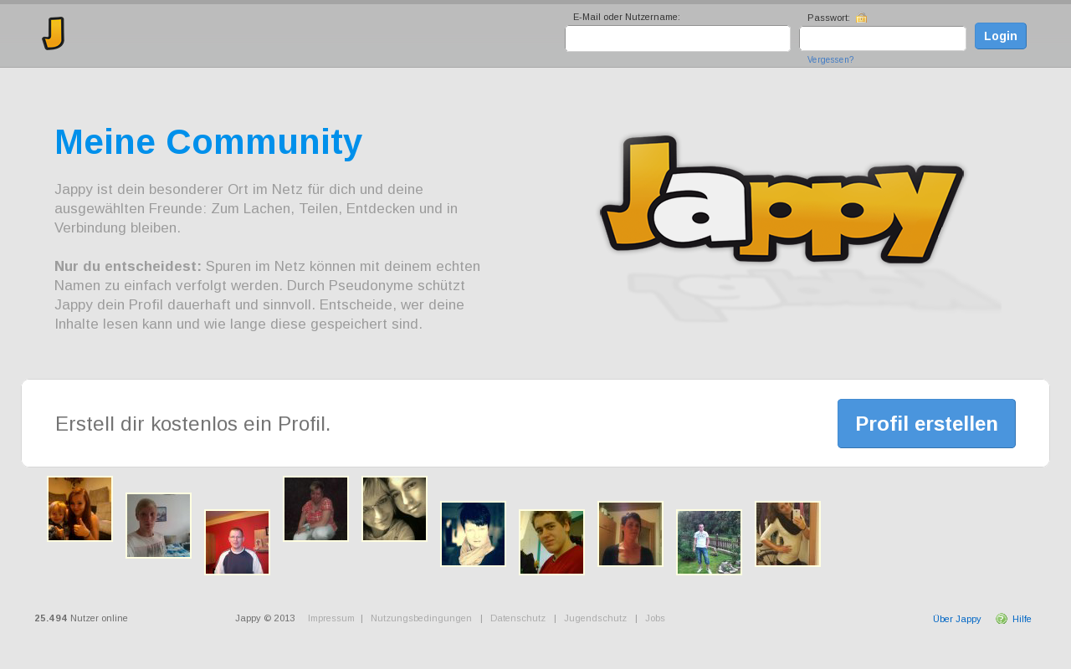Image resolution: width=1071 pixels, height=669 pixels.
Task: Open profile photo of man against red wall
Action: 237,543
